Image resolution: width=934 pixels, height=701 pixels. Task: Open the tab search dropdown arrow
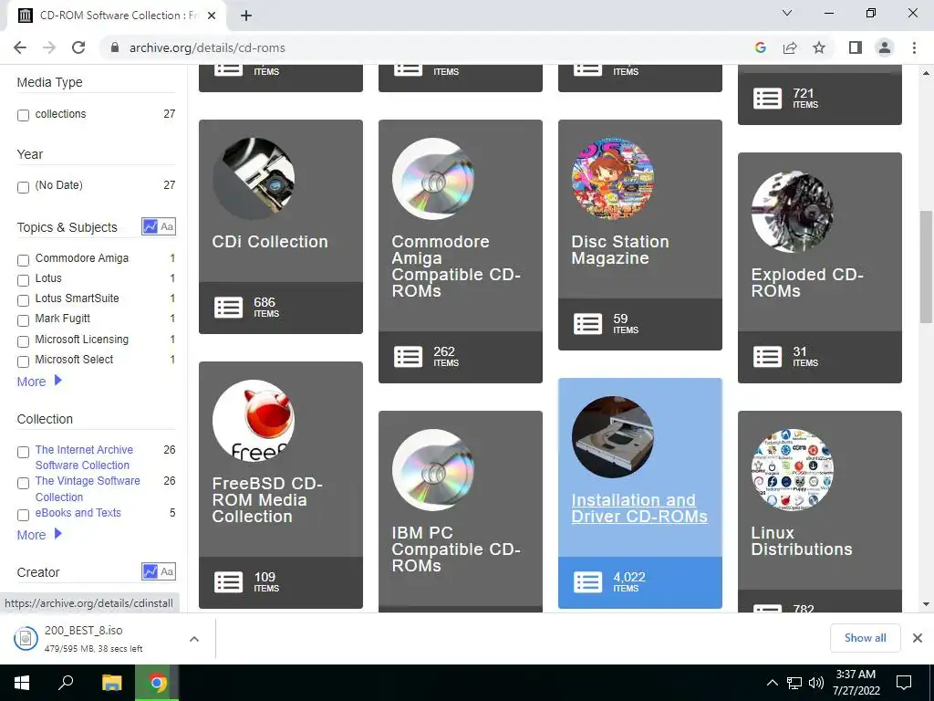pyautogui.click(x=787, y=13)
